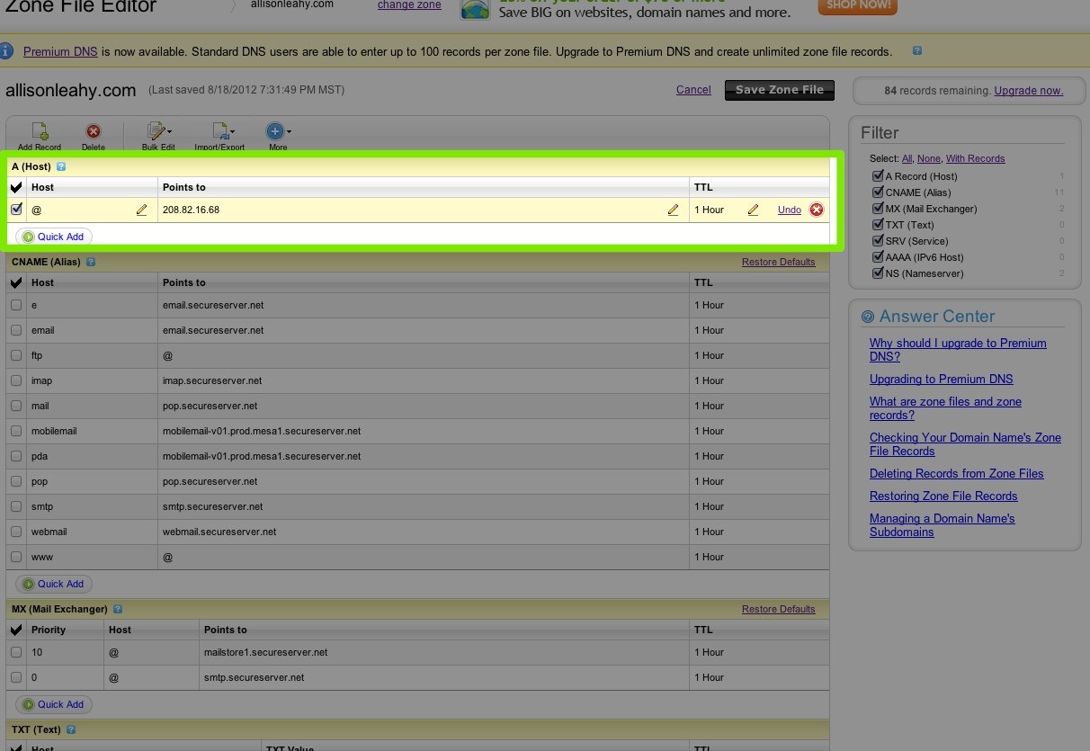Toggle A Record (Host) filter checkbox
This screenshot has width=1090, height=751.
click(878, 176)
